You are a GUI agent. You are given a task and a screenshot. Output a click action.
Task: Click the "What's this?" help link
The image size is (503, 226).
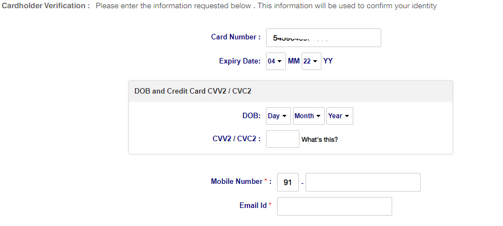click(320, 140)
